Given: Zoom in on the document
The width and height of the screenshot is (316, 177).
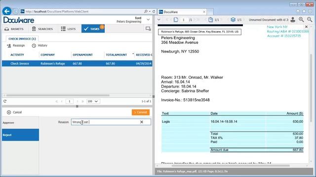Looking at the screenshot, I should [301, 20].
